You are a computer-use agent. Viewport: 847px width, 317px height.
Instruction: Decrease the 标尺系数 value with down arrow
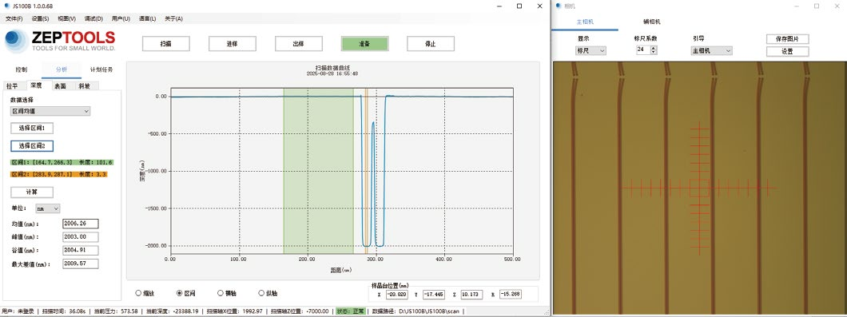coord(654,53)
